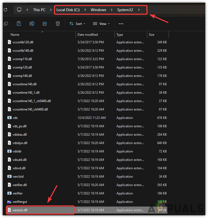
Task: Sort files by Size column header
Action: coord(152,35)
